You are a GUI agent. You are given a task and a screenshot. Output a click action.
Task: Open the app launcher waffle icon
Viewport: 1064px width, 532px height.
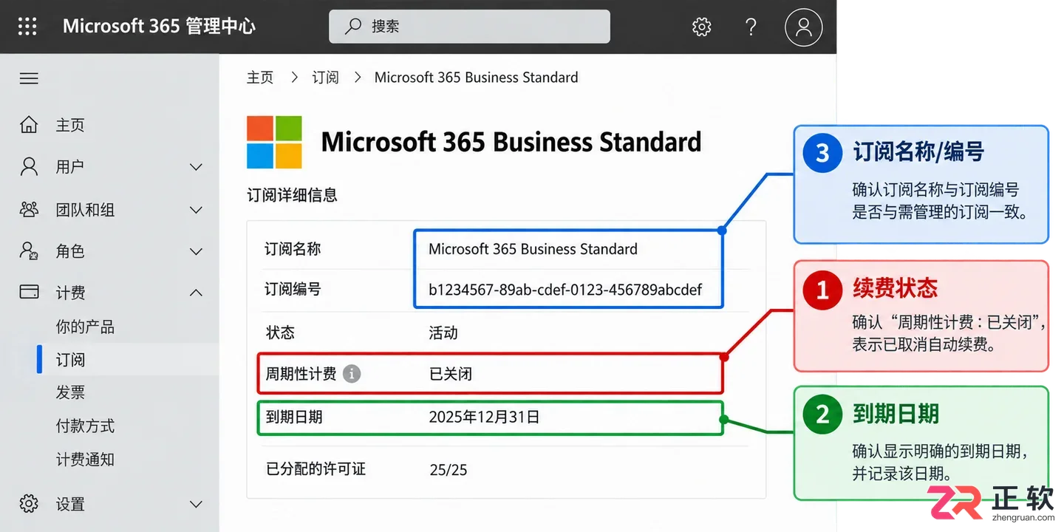[x=27, y=27]
